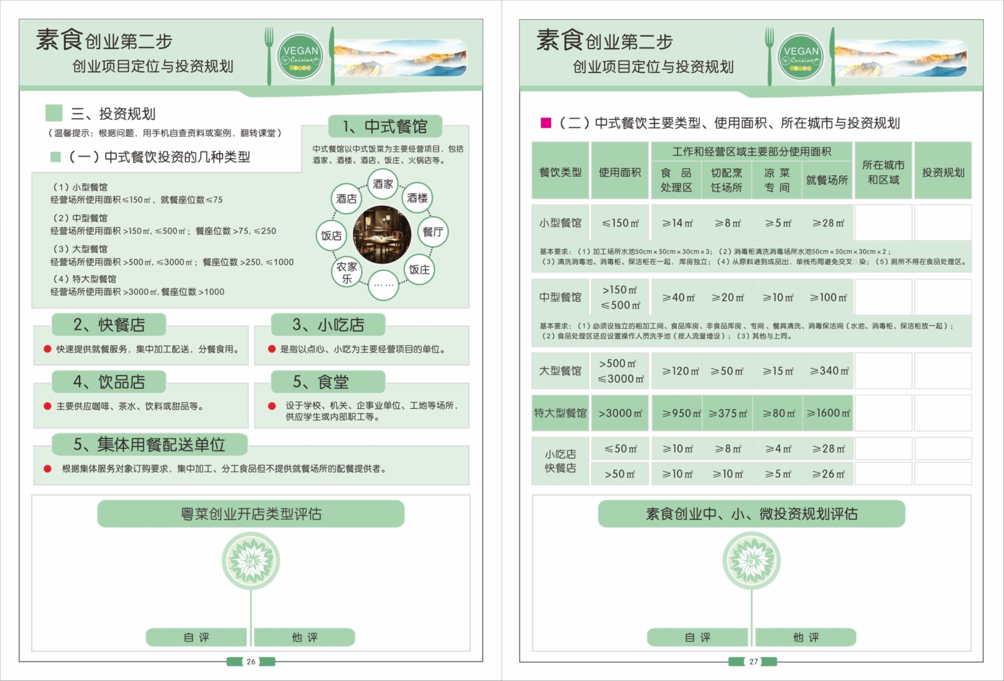The height and width of the screenshot is (681, 1004).
Task: Click the VEGAN Cuisine logo on left page
Action: tap(300, 57)
